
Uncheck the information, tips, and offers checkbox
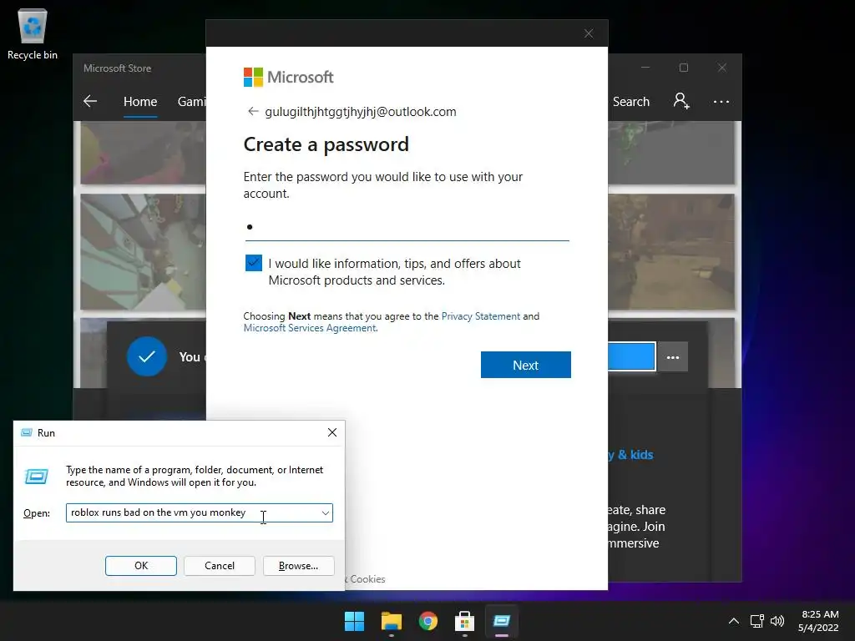pos(254,263)
